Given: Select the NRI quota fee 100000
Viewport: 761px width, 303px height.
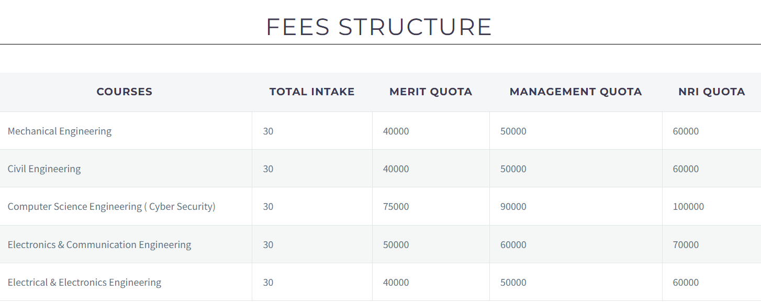Looking at the screenshot, I should [688, 207].
